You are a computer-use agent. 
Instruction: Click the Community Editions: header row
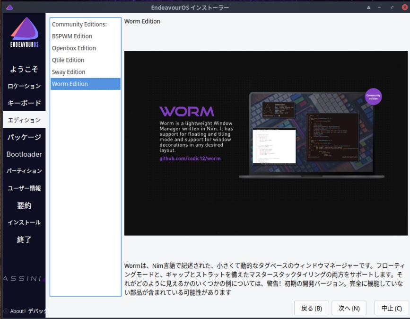tap(86, 24)
